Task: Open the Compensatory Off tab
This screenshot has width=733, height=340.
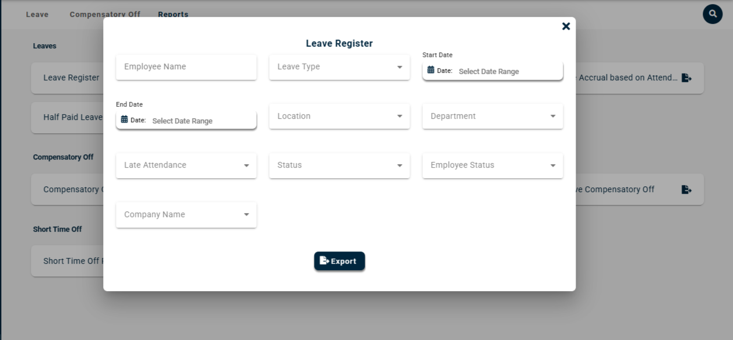Action: pos(105,15)
